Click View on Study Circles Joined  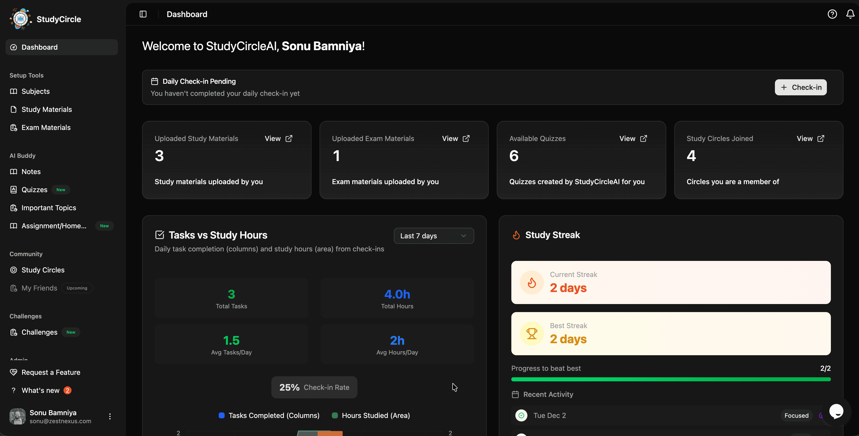tap(804, 138)
